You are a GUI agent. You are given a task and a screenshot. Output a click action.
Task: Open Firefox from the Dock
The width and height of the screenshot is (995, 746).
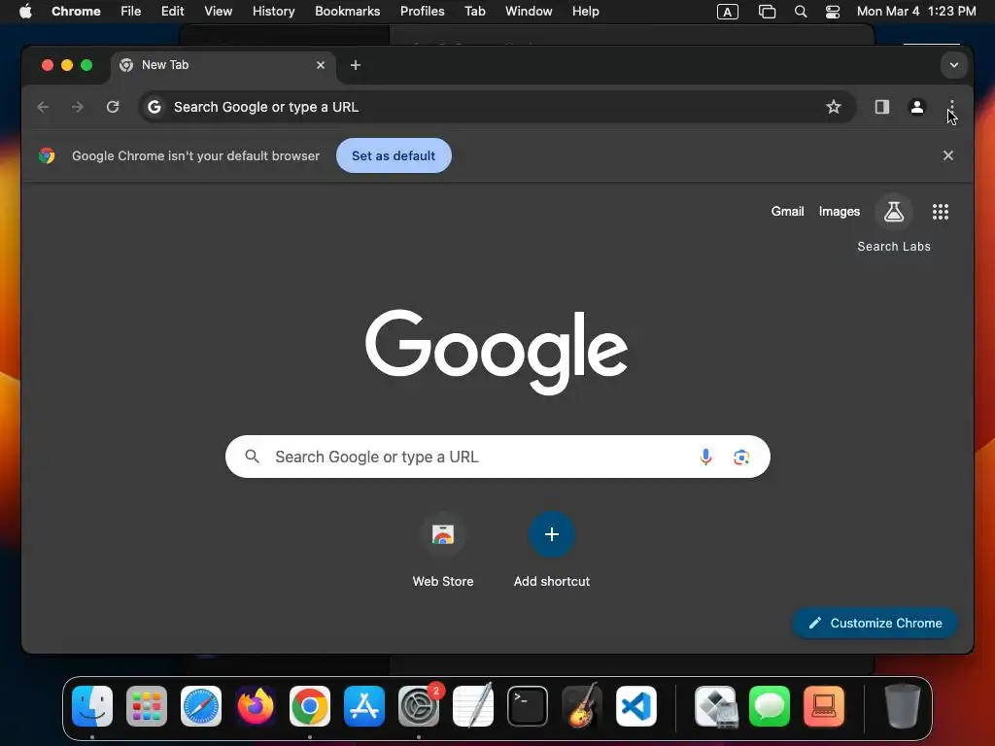[x=256, y=706]
